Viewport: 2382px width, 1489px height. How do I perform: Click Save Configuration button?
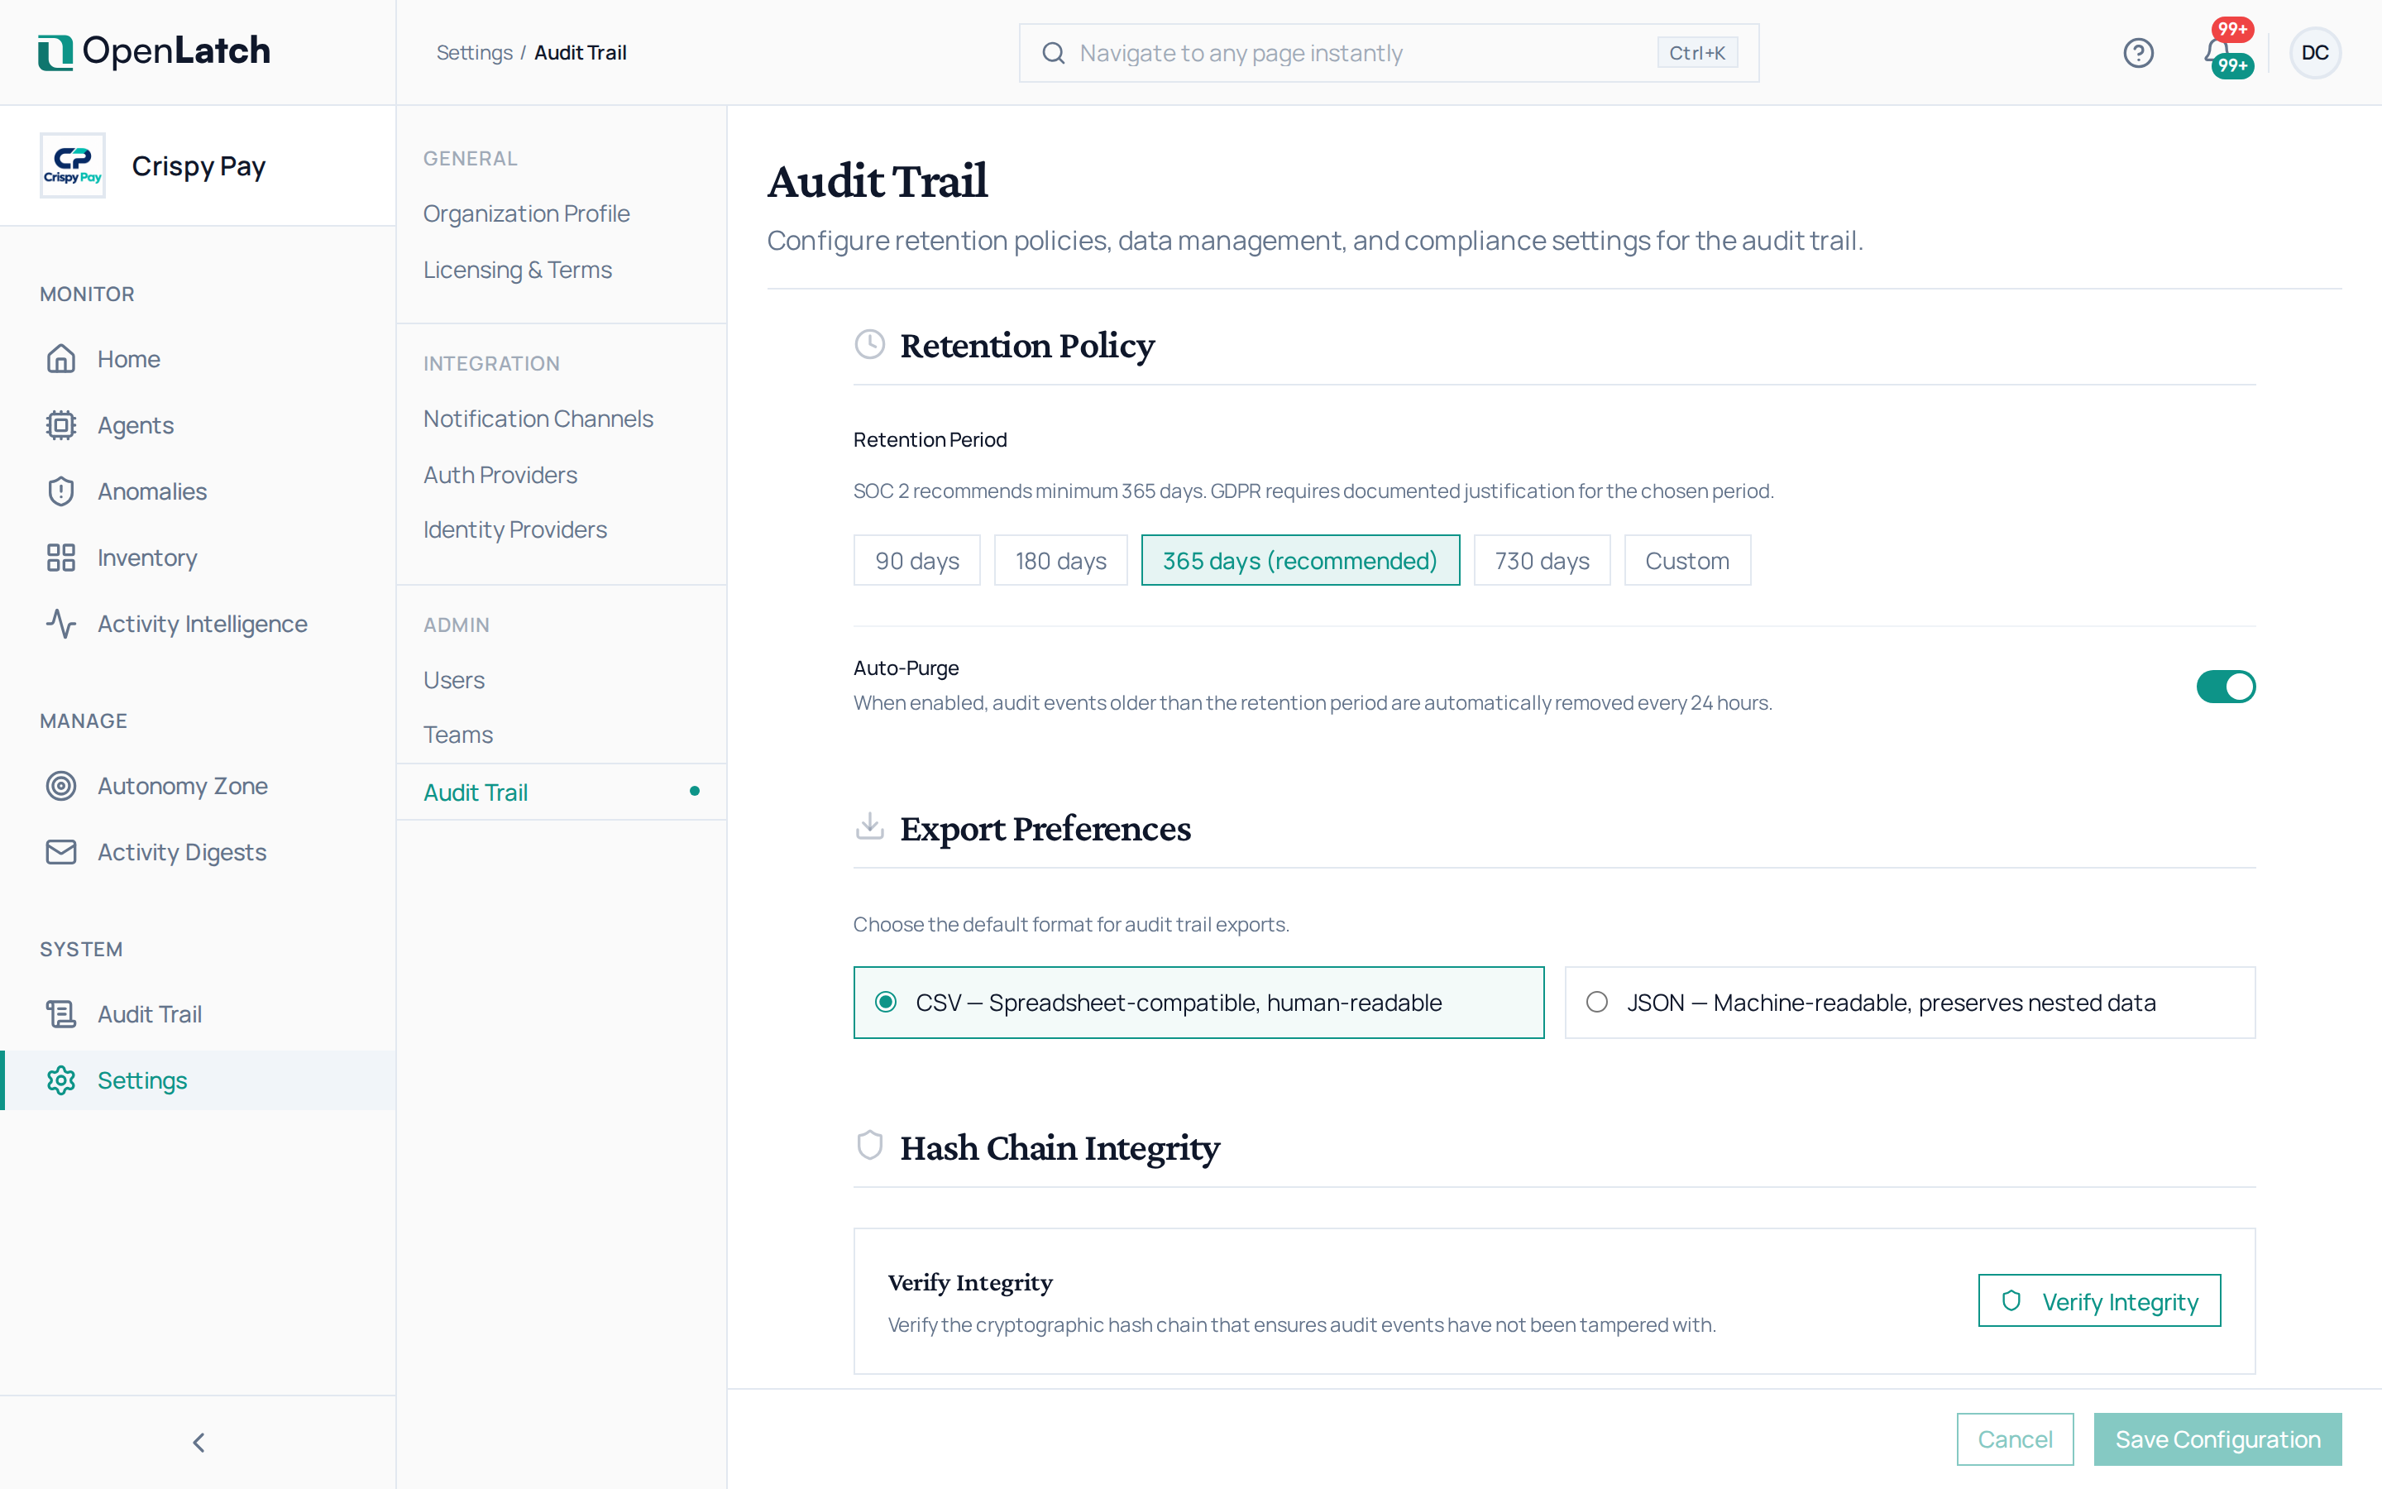(2217, 1439)
